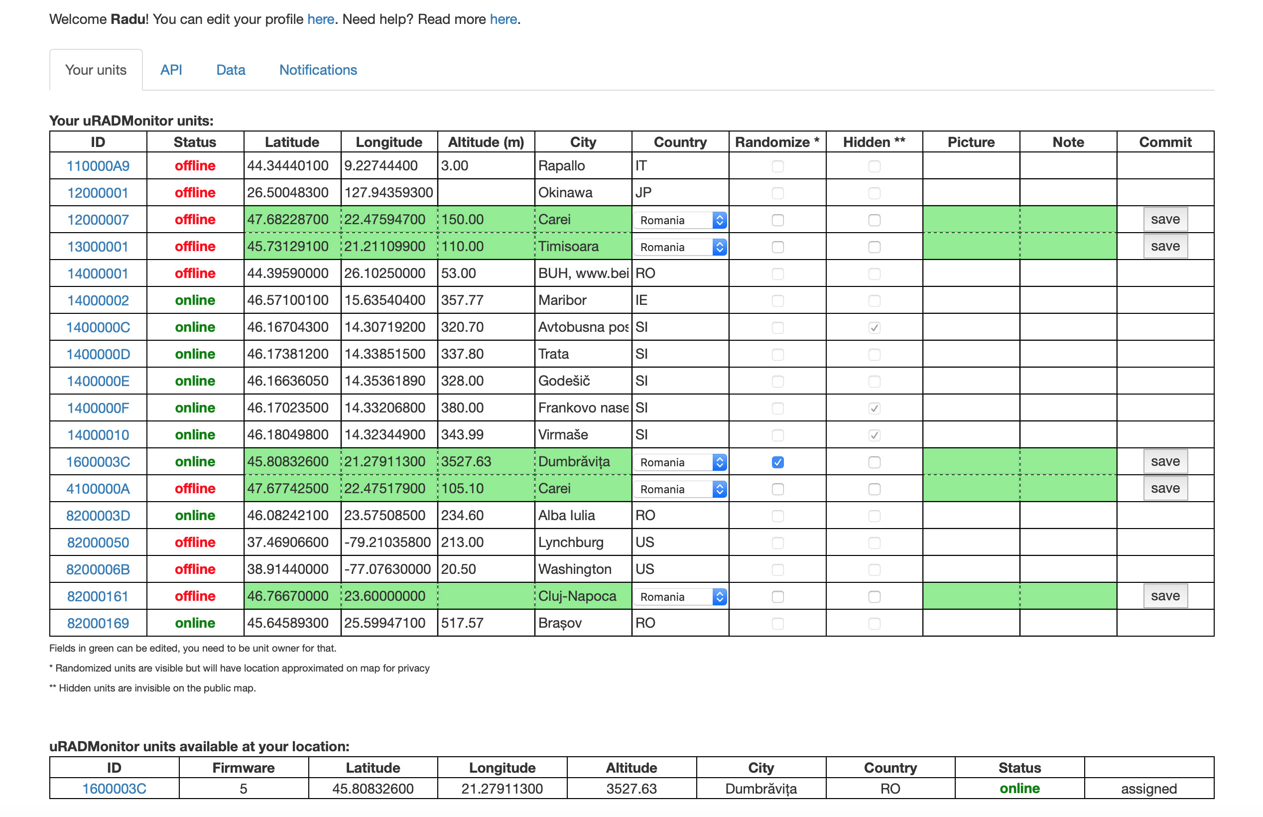The height and width of the screenshot is (817, 1263).
Task: Open unit 12000007 link
Action: tap(98, 220)
